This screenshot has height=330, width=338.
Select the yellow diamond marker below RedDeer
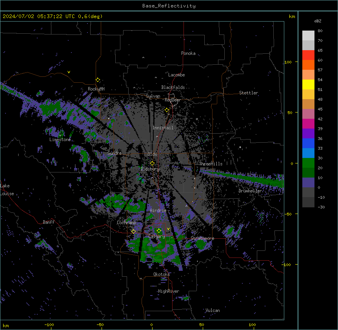click(x=167, y=110)
